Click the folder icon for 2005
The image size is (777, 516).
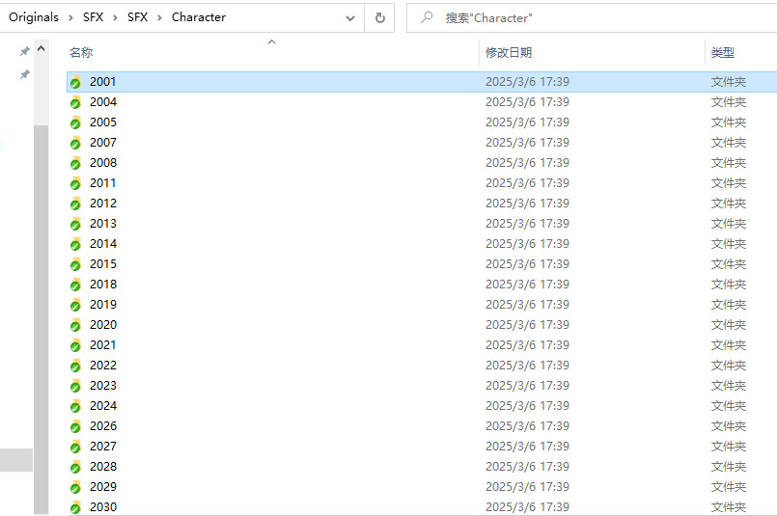75,122
